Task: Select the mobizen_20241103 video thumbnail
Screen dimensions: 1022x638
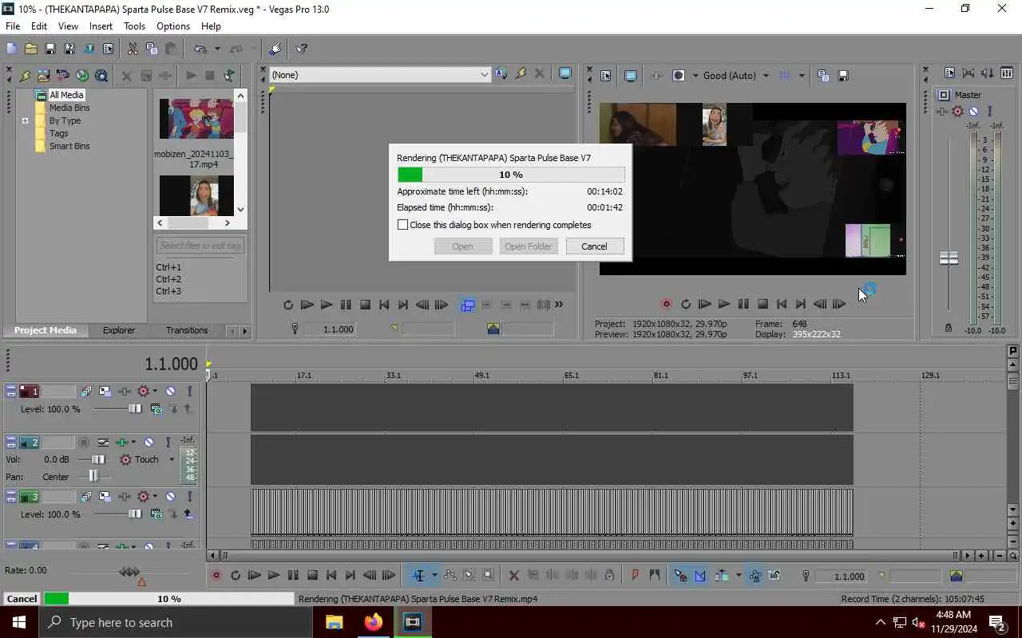Action: coord(196,119)
